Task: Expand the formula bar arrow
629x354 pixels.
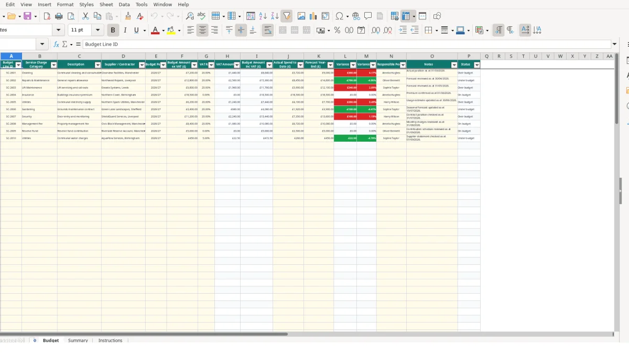Action: point(615,45)
